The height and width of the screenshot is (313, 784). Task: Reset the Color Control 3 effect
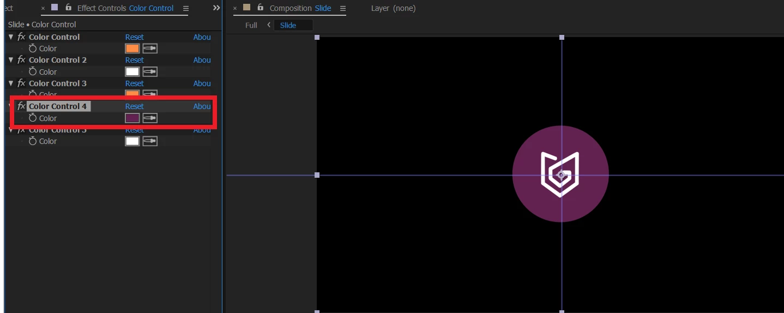click(x=135, y=83)
